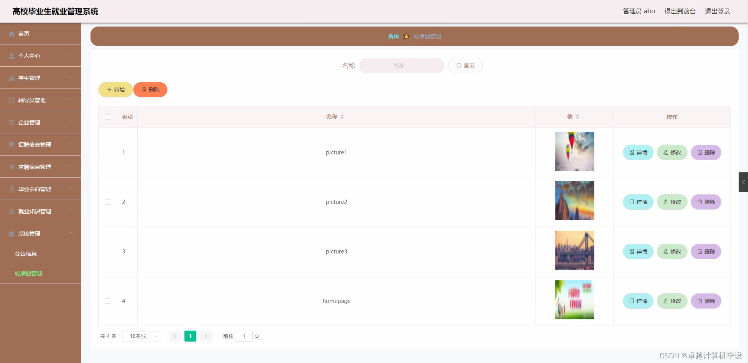Click the magnifier icon in 查询 button
Viewport: 748px width, 363px height.
[459, 65]
